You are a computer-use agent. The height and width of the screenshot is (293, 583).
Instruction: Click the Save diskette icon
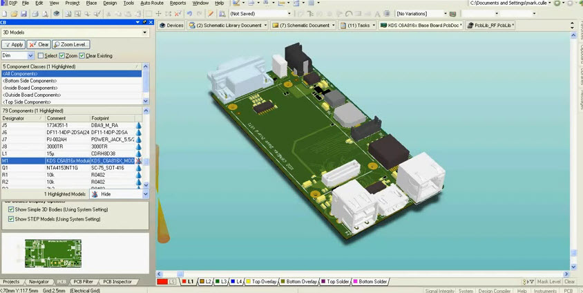point(23,14)
